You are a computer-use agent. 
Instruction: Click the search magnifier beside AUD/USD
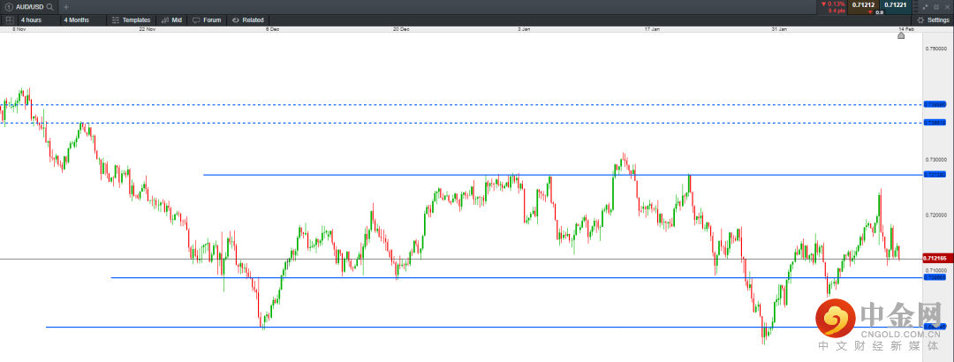tap(49, 6)
